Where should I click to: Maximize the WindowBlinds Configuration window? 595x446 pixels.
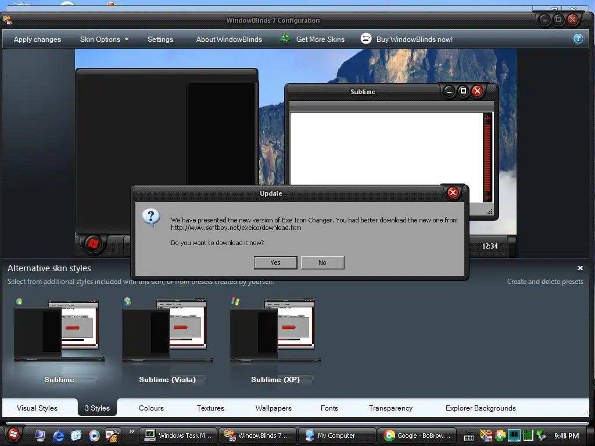(x=558, y=19)
